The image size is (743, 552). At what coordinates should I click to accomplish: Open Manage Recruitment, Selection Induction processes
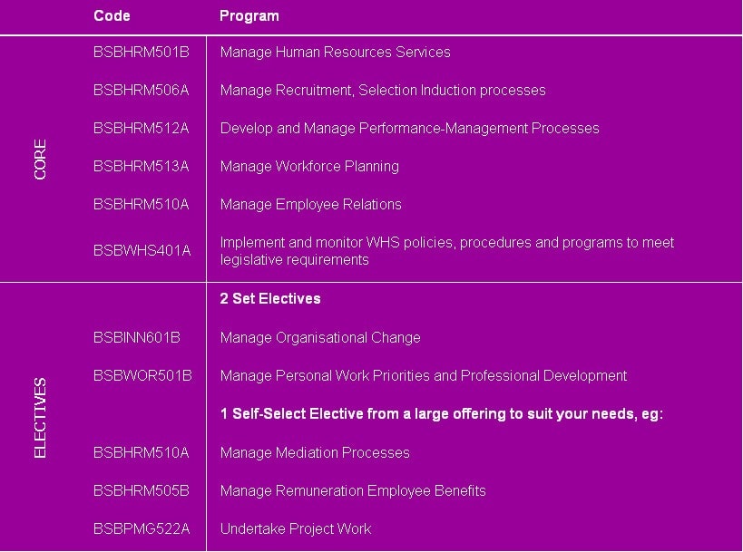383,91
